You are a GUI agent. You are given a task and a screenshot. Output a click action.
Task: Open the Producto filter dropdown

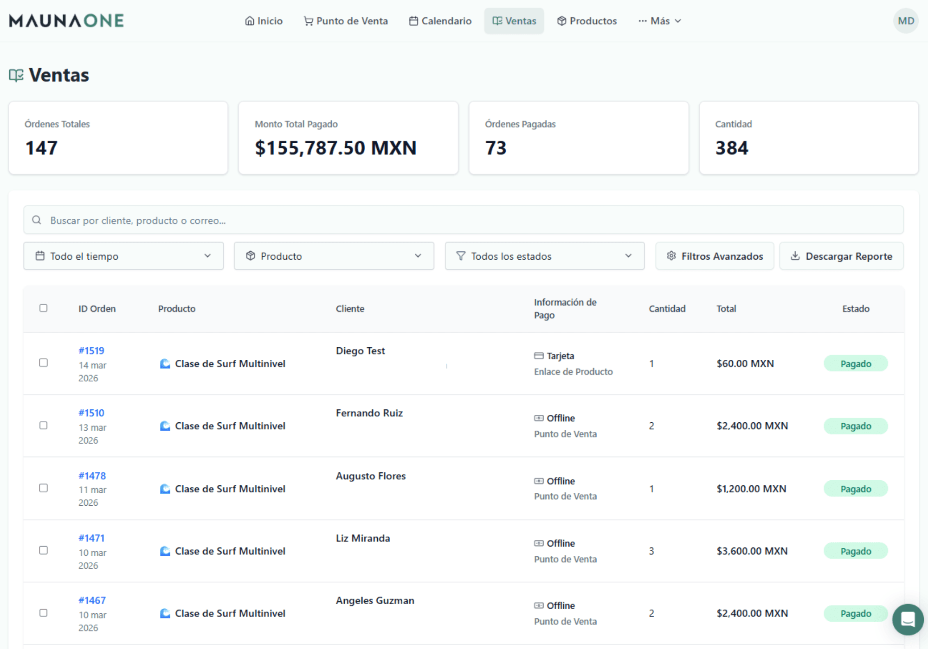point(334,256)
